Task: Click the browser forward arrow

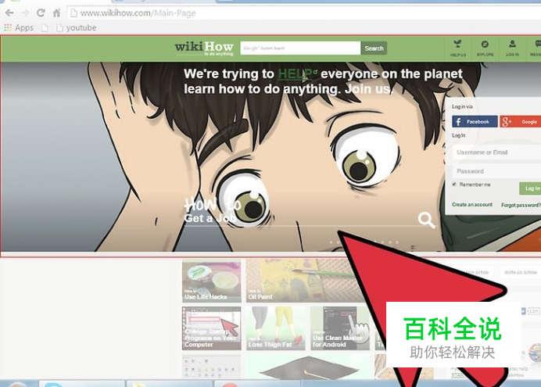Action: pyautogui.click(x=25, y=13)
